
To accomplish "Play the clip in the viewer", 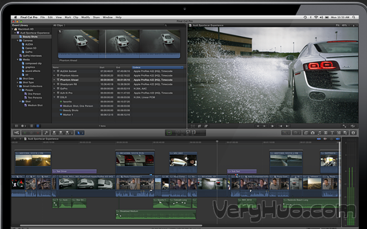I will (x=272, y=126).
